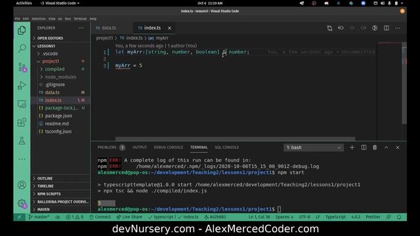Close the index.ts editor tab
Image resolution: width=420 pixels, height=236 pixels.
(169, 28)
